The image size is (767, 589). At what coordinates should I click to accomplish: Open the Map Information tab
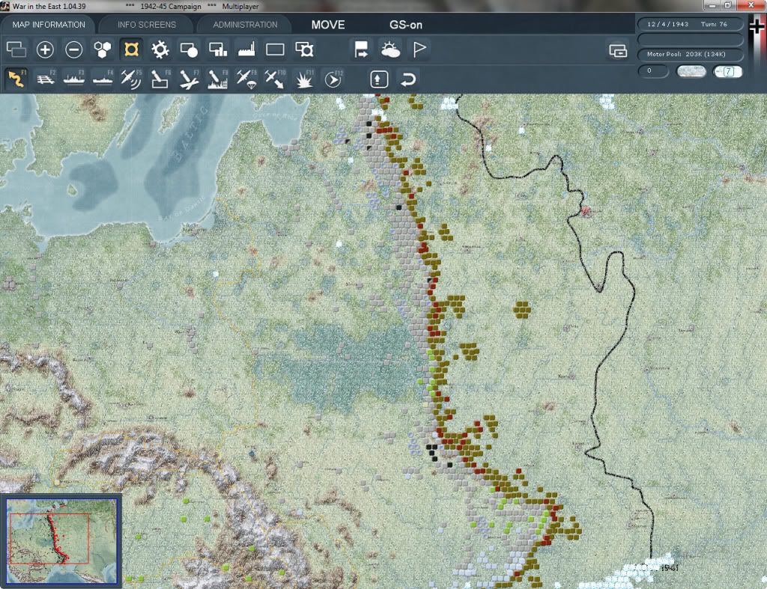click(49, 25)
